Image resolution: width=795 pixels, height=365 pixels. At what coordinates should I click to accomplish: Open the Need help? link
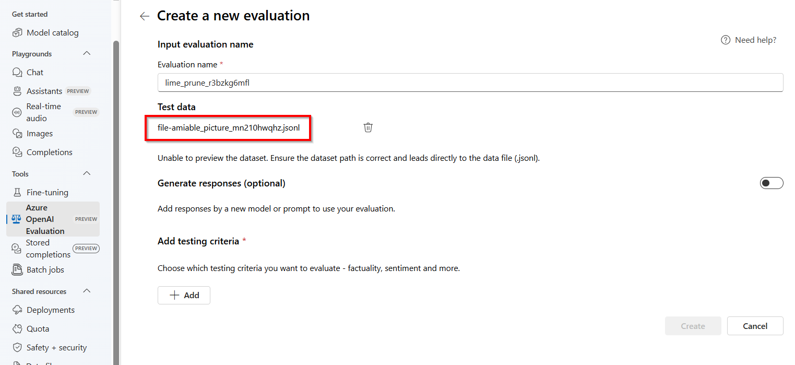pos(755,40)
